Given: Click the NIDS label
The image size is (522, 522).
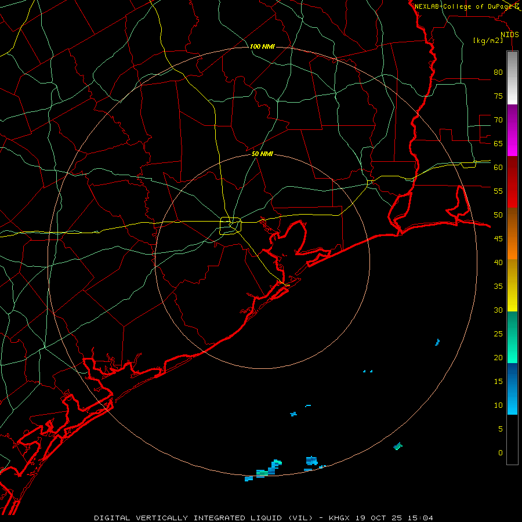Looking at the screenshot, I should click(x=510, y=35).
